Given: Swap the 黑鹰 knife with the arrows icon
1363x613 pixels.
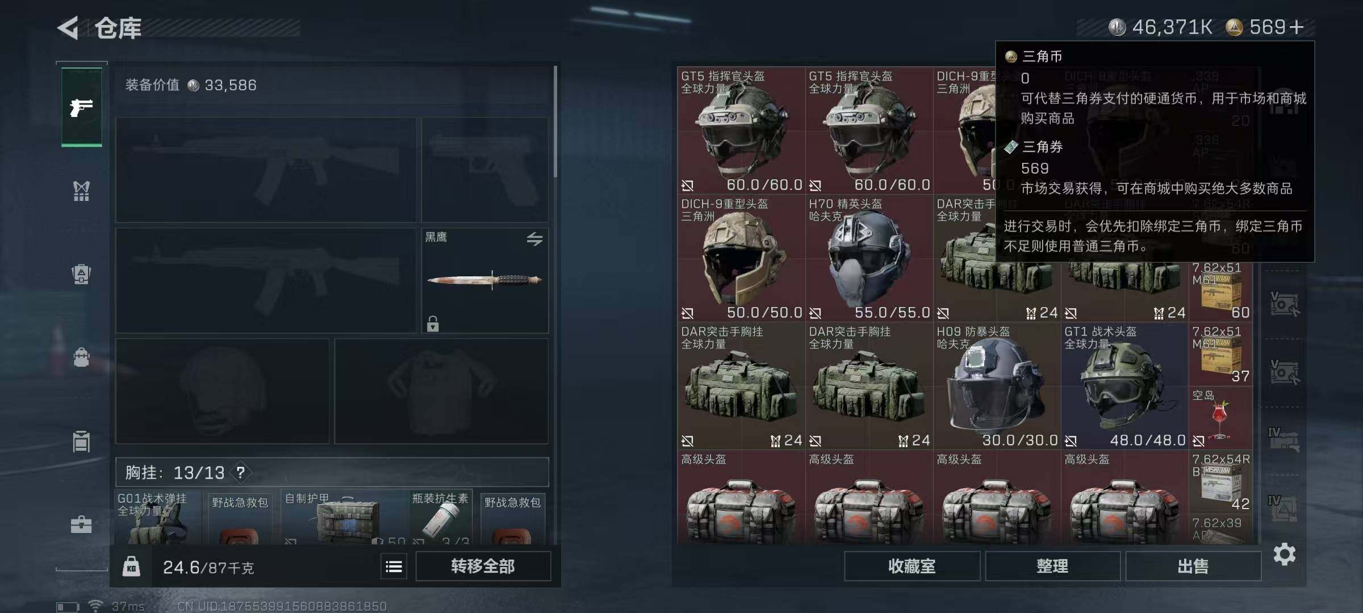Looking at the screenshot, I should (x=534, y=239).
